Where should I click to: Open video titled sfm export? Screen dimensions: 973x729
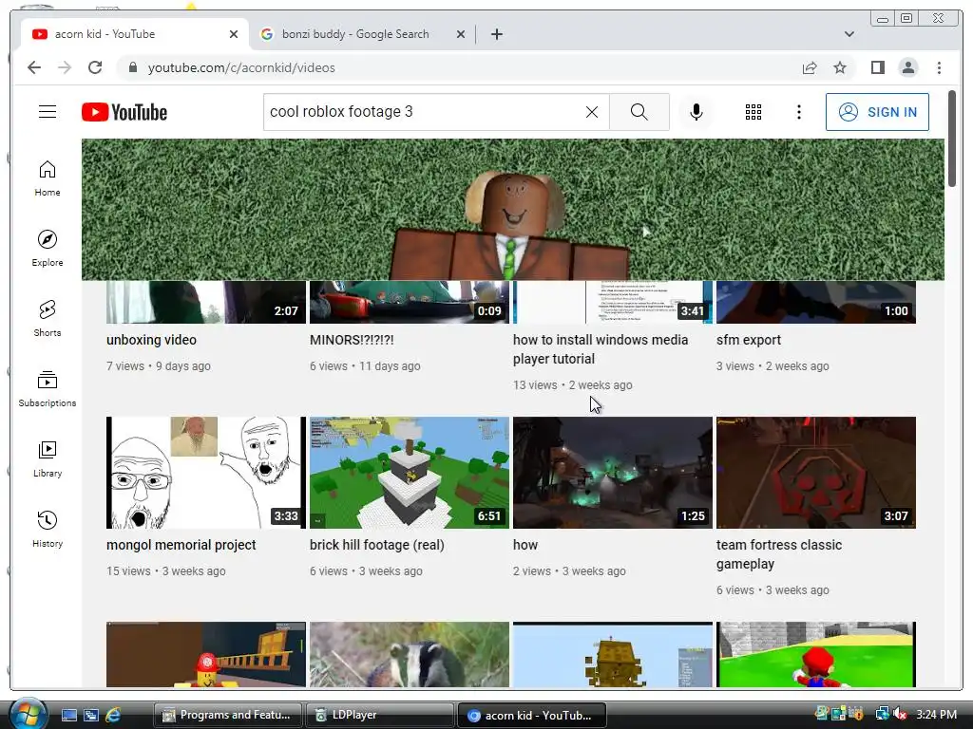click(x=749, y=340)
